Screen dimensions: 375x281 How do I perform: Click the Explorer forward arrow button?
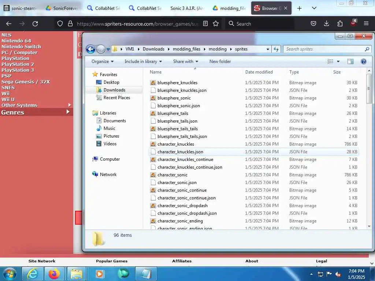click(x=101, y=49)
